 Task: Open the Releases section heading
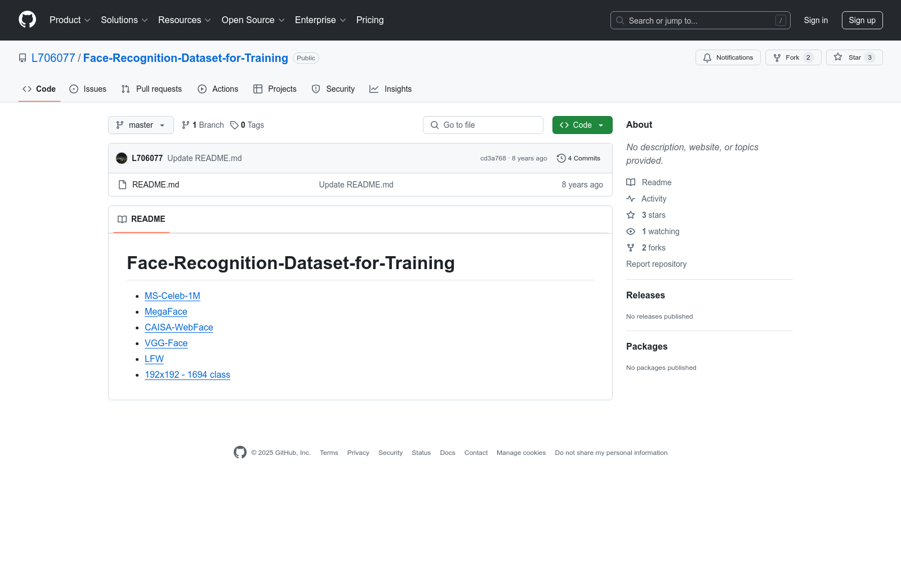(645, 295)
